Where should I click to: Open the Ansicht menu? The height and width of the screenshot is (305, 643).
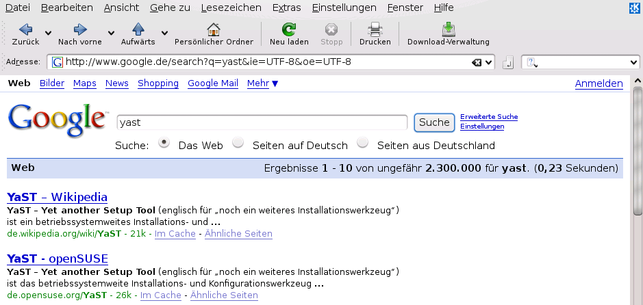(121, 8)
